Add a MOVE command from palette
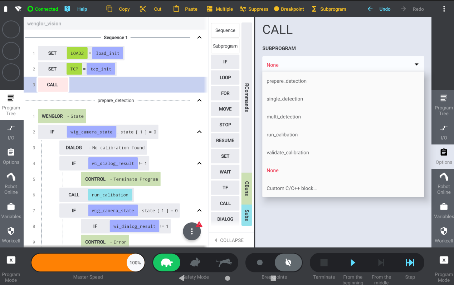Viewport: 454px width, 285px height. pyautogui.click(x=225, y=109)
